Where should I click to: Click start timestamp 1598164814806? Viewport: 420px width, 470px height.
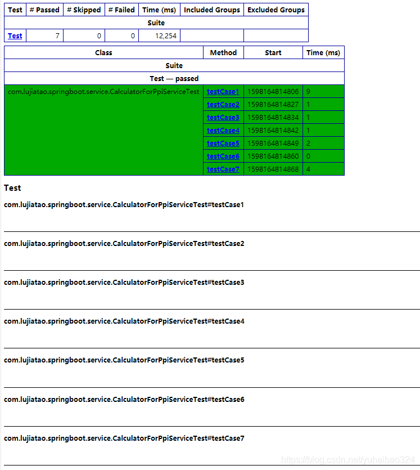pos(273,91)
